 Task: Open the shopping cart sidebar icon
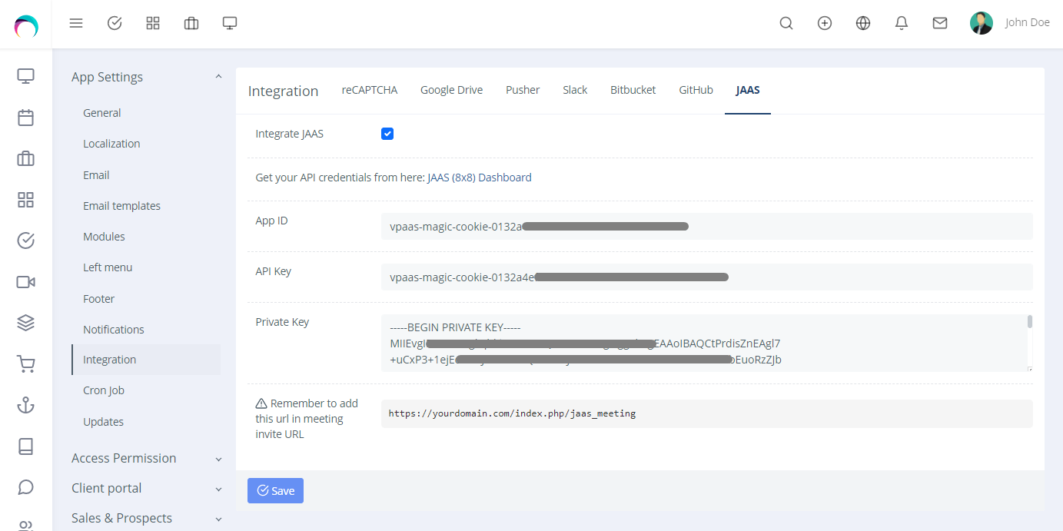pos(25,364)
